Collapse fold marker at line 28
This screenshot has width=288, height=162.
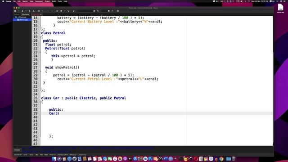(x=40, y=71)
